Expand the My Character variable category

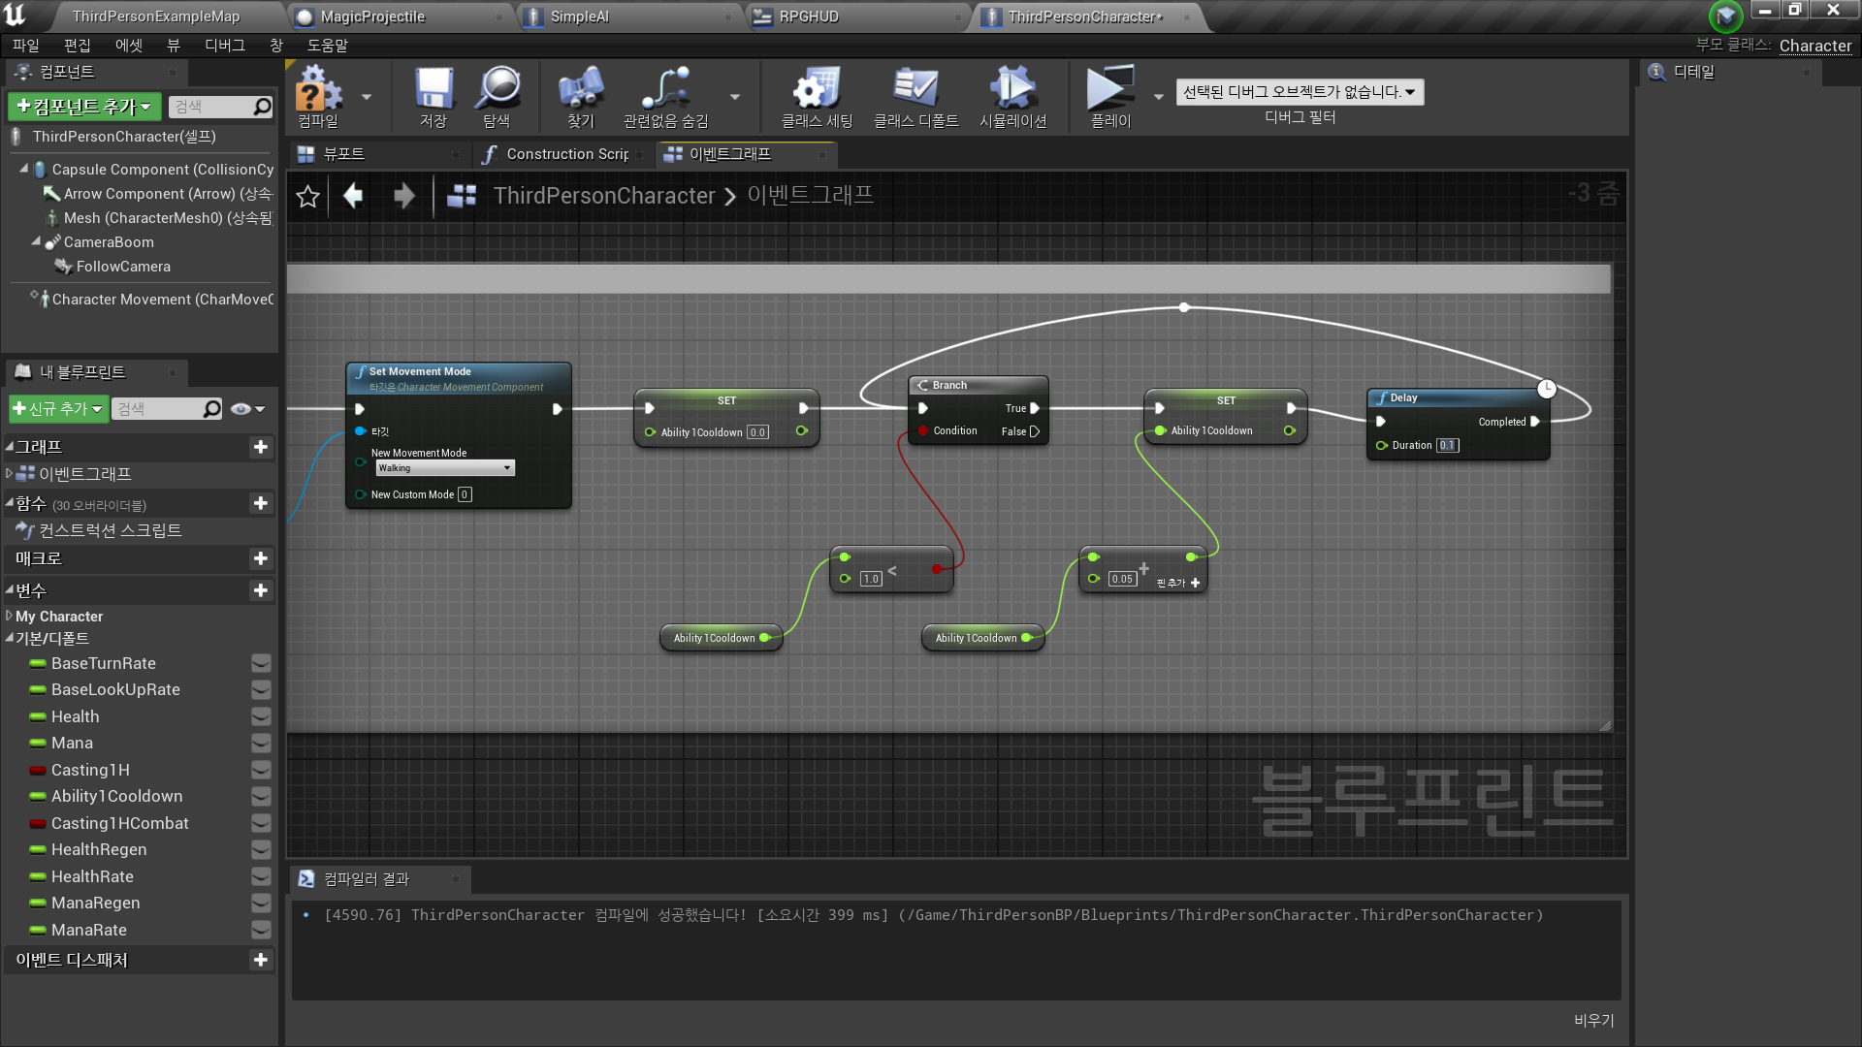tap(10, 616)
